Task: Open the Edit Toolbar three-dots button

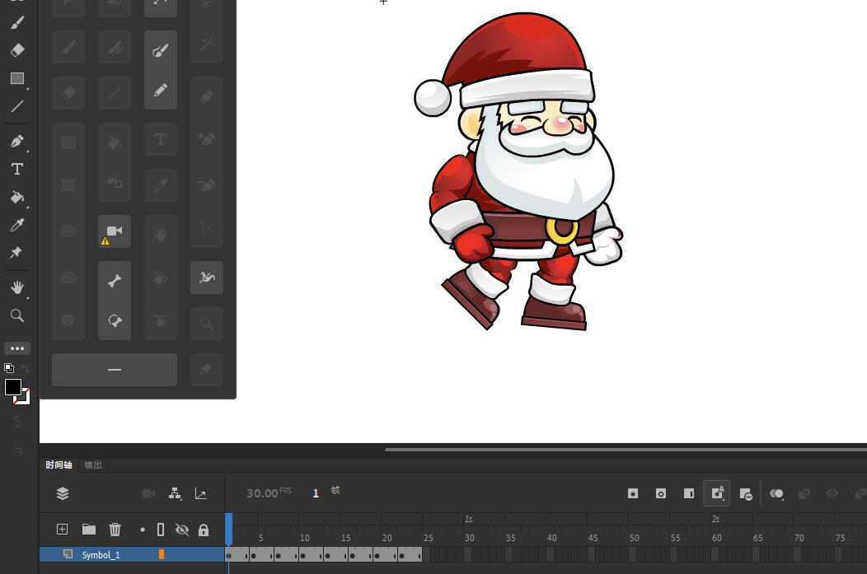Action: pos(17,348)
